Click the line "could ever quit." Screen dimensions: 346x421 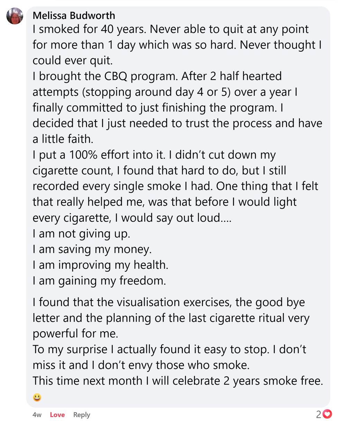pyautogui.click(x=73, y=61)
